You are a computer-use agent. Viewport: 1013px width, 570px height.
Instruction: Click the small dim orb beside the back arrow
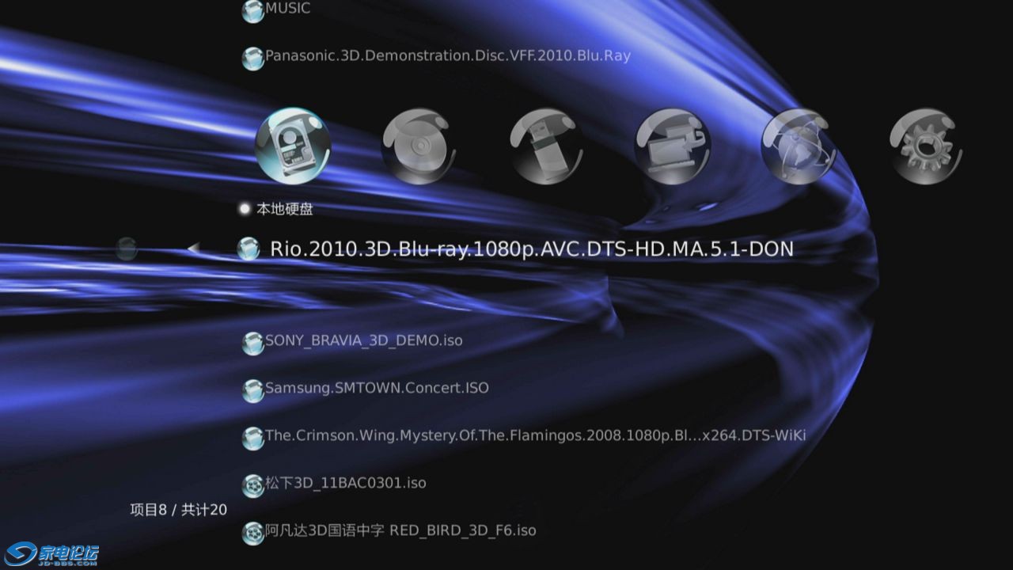(127, 249)
